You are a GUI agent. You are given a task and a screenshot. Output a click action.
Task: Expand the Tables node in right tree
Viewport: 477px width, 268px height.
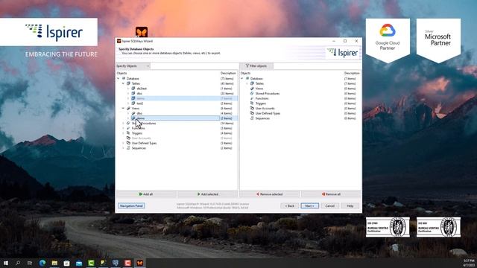(x=247, y=83)
